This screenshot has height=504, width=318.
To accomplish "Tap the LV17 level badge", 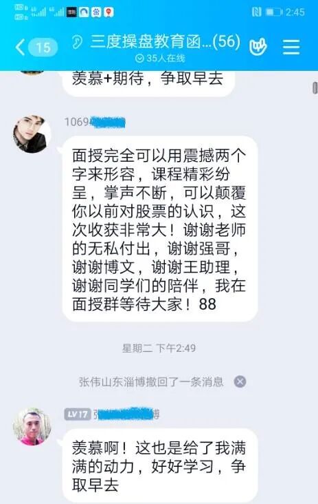I will pyautogui.click(x=77, y=414).
